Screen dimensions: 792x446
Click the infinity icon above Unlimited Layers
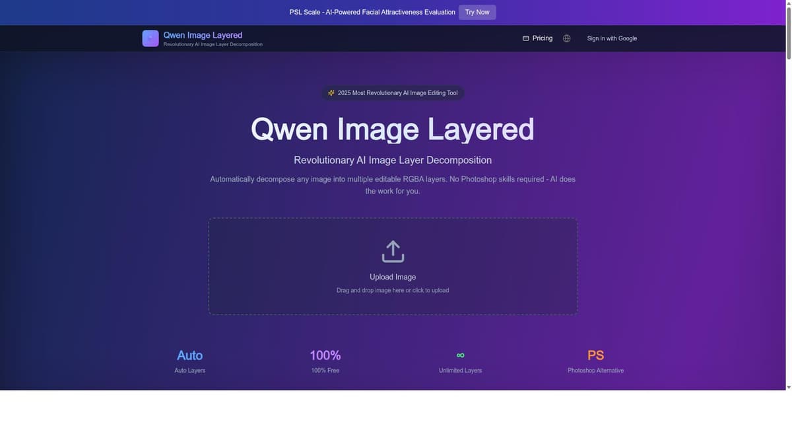point(460,355)
